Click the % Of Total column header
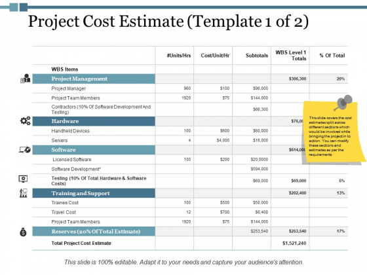The width and height of the screenshot is (367, 275). click(332, 56)
